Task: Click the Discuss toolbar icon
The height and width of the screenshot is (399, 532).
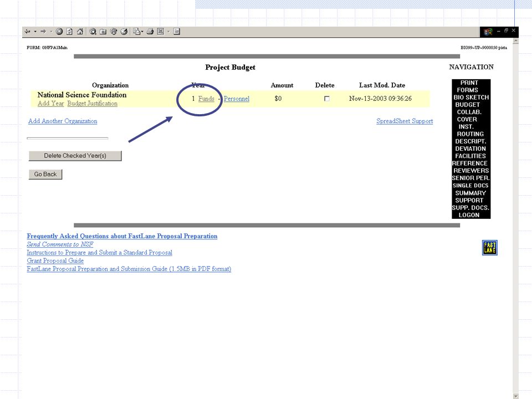Action: [x=176, y=32]
